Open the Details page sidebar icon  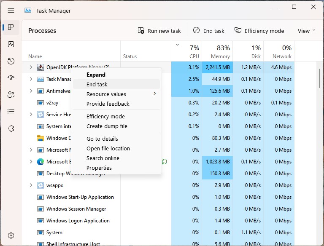11,112
